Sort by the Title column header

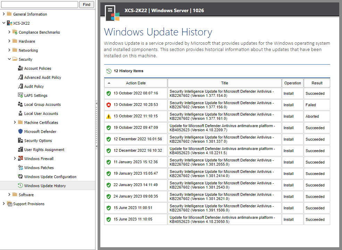click(224, 83)
